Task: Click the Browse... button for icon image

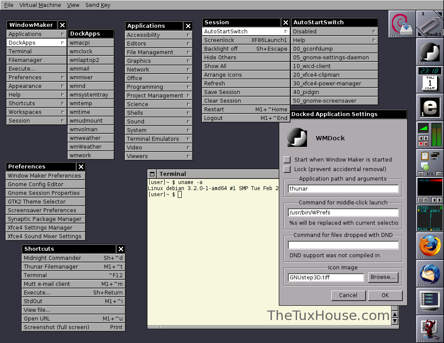Action: click(383, 277)
